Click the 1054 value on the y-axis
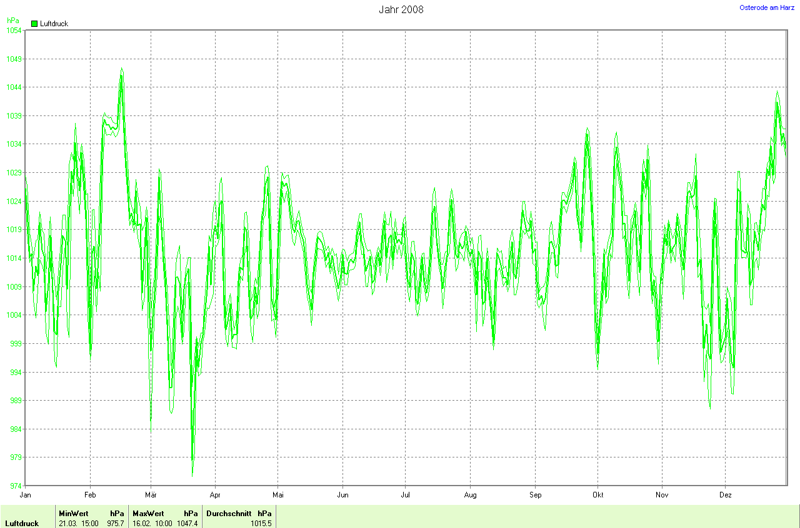Image resolution: width=800 pixels, height=528 pixels. 14,31
